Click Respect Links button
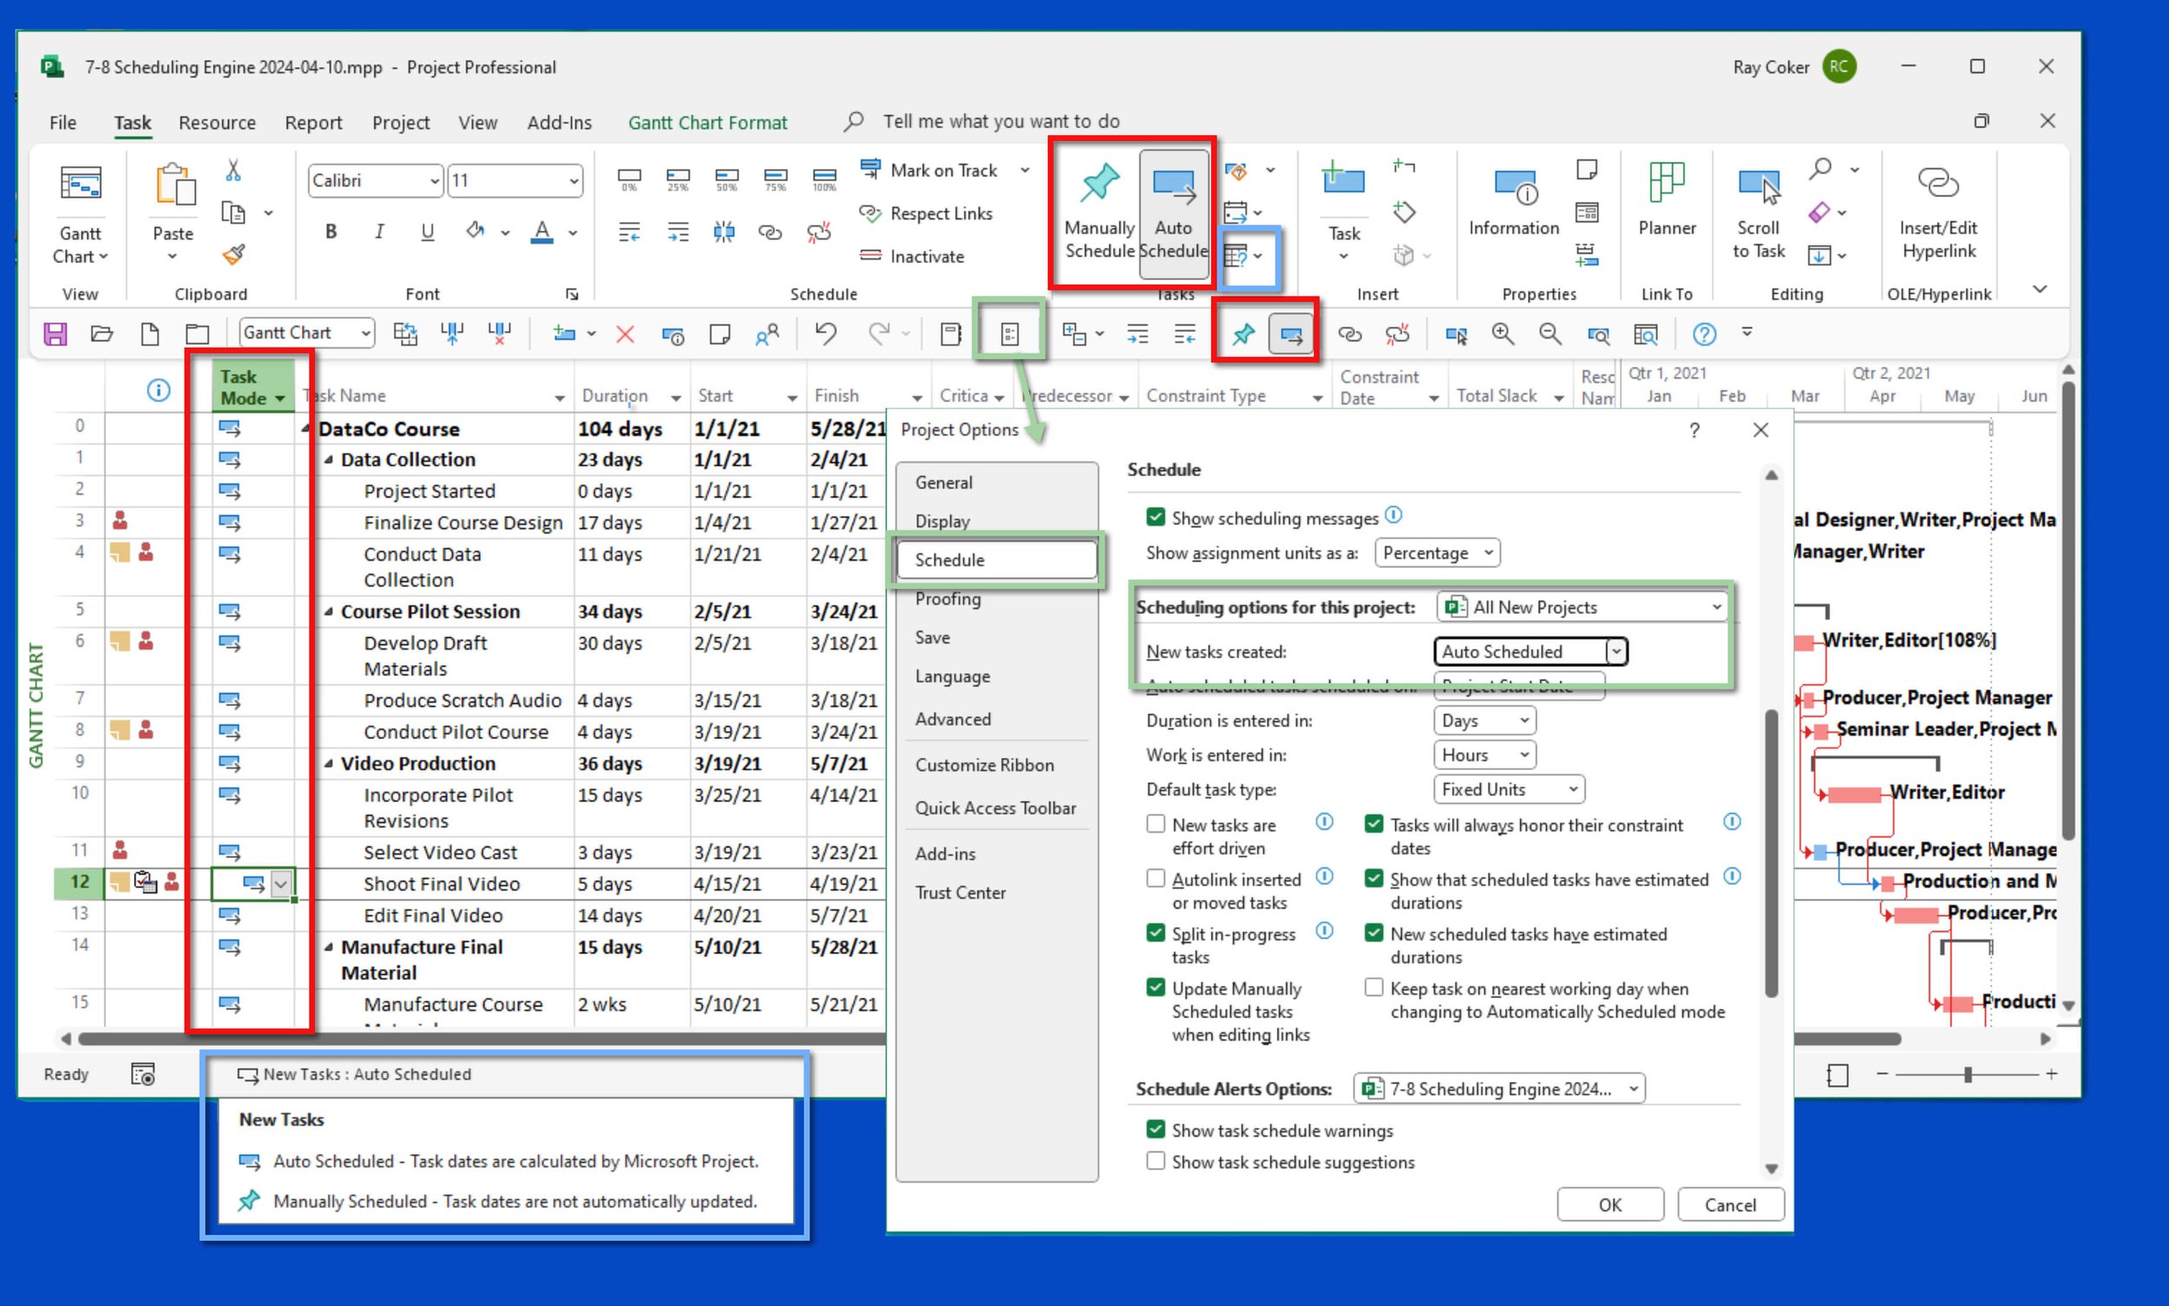The width and height of the screenshot is (2169, 1306). [x=926, y=213]
